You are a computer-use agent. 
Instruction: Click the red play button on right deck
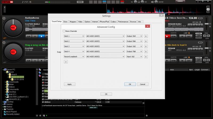click(167, 36)
